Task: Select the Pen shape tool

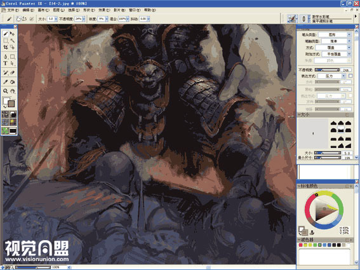Action: (6, 57)
